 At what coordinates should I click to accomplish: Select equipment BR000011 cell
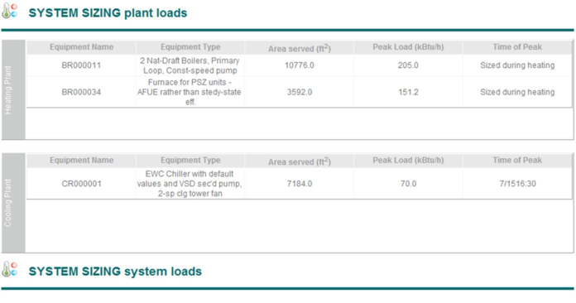point(81,65)
